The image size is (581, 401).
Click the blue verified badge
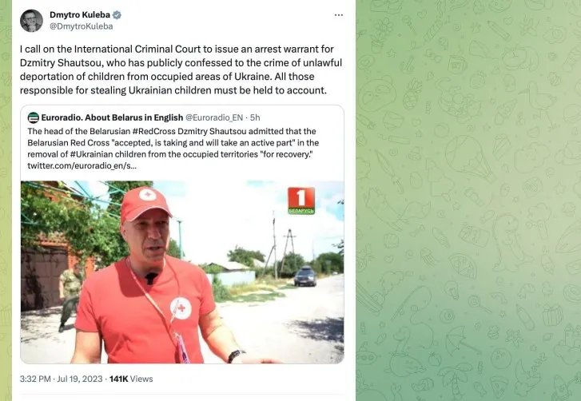(117, 15)
